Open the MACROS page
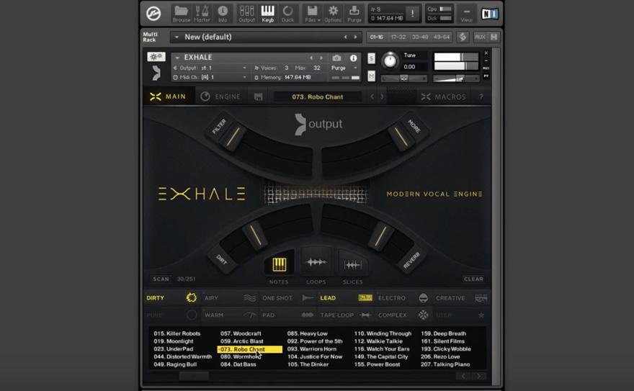The width and height of the screenshot is (634, 391). pyautogui.click(x=444, y=97)
